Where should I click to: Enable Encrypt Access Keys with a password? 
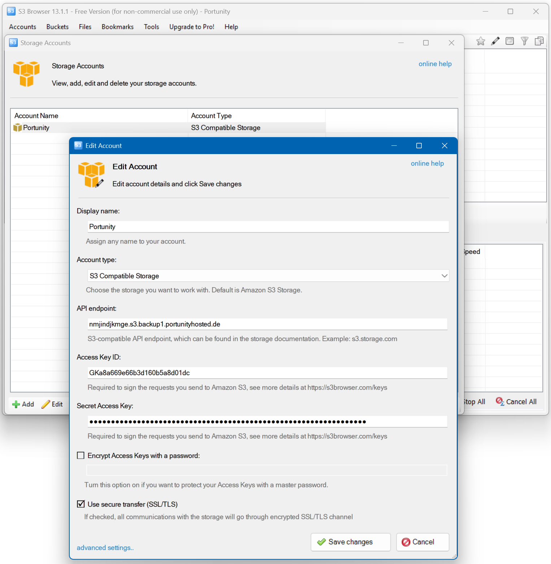click(81, 455)
